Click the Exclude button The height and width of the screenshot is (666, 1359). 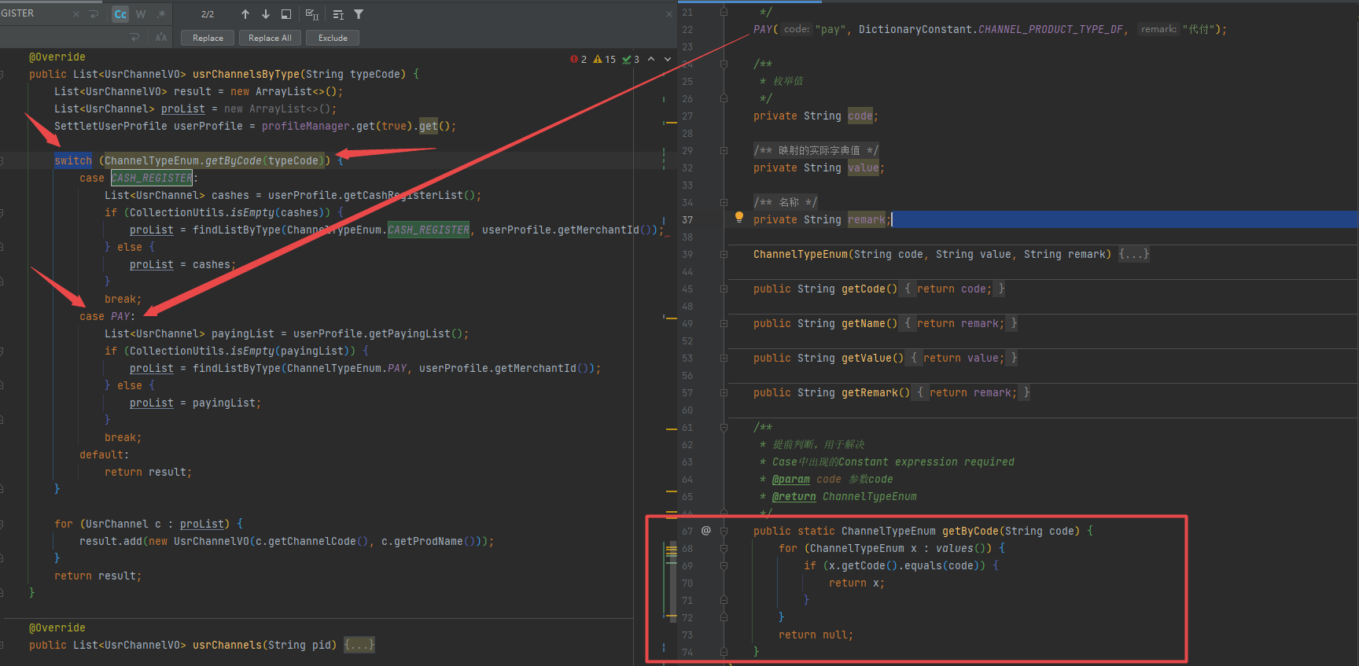click(x=333, y=38)
